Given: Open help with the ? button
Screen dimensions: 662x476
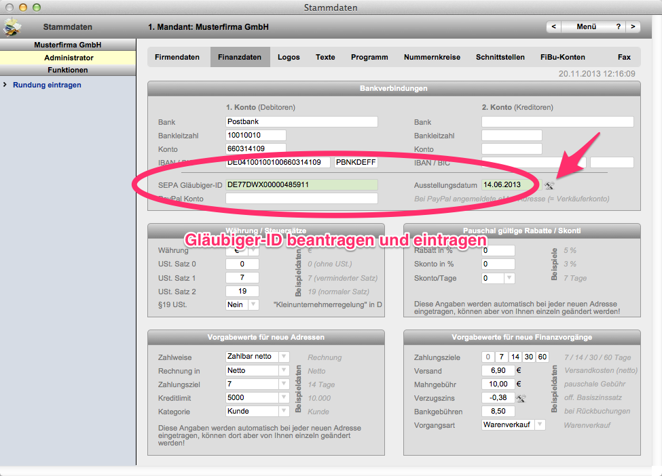Looking at the screenshot, I should (618, 27).
